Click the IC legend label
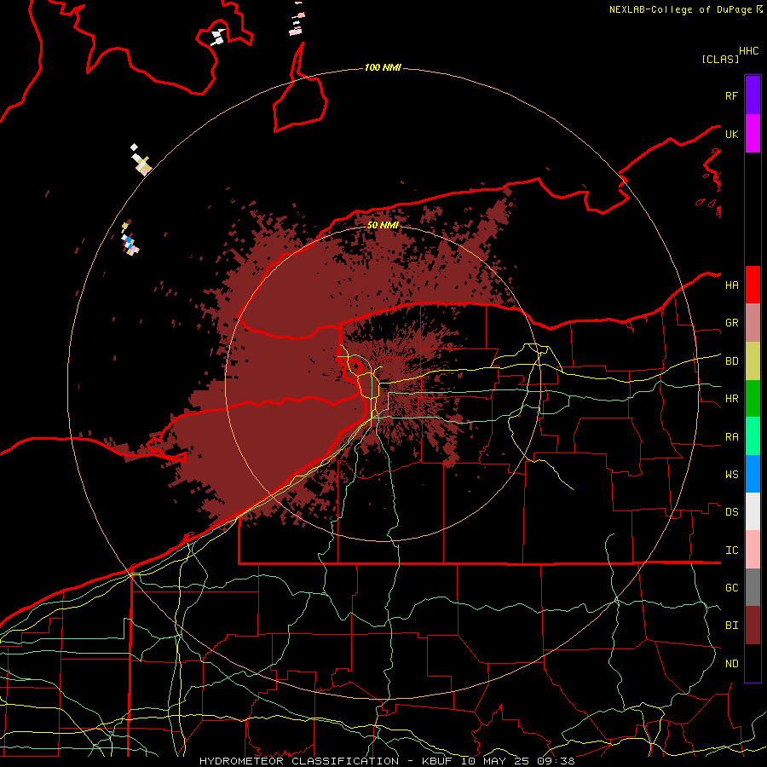767x767 pixels. pyautogui.click(x=731, y=550)
